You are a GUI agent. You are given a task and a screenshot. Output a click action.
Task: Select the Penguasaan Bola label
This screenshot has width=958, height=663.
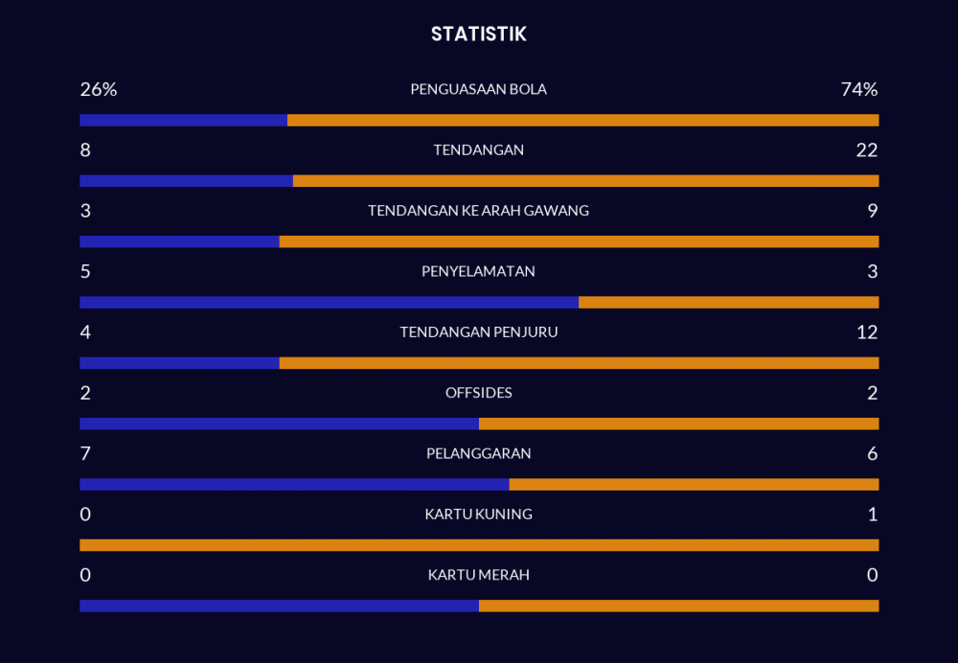pos(478,89)
